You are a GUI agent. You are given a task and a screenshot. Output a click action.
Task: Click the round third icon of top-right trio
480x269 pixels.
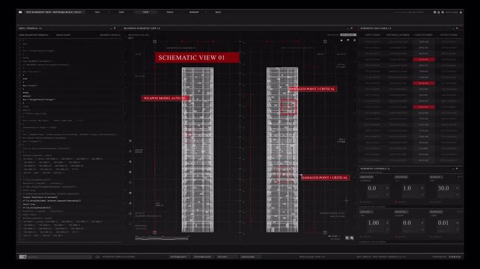click(443, 12)
